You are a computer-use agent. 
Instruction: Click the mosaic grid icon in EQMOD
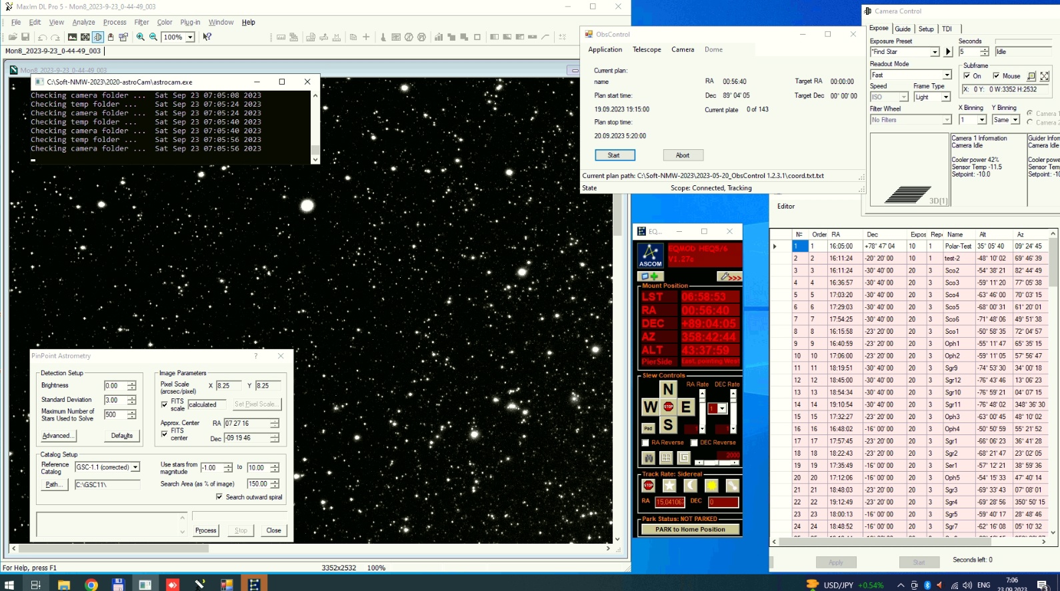click(x=666, y=458)
